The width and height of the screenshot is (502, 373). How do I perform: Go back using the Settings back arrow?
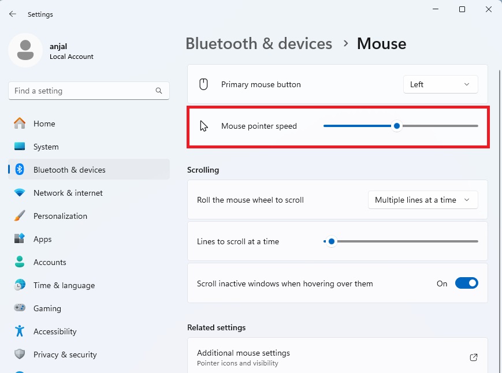tap(13, 14)
